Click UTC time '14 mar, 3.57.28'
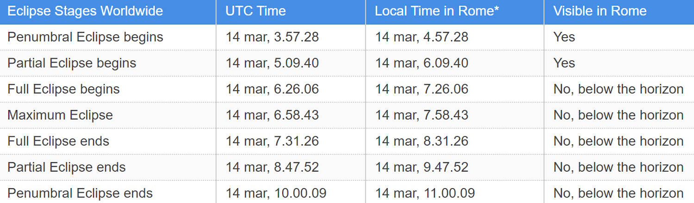The image size is (694, 203). pos(272,37)
